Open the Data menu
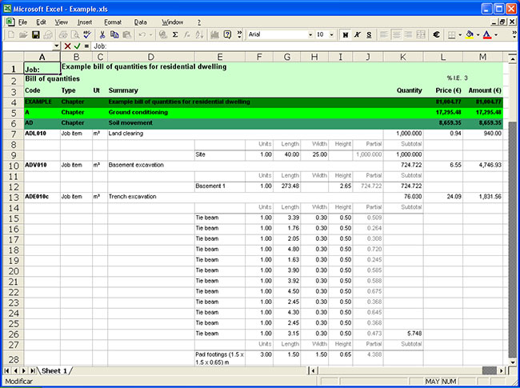The width and height of the screenshot is (520, 388). (140, 22)
